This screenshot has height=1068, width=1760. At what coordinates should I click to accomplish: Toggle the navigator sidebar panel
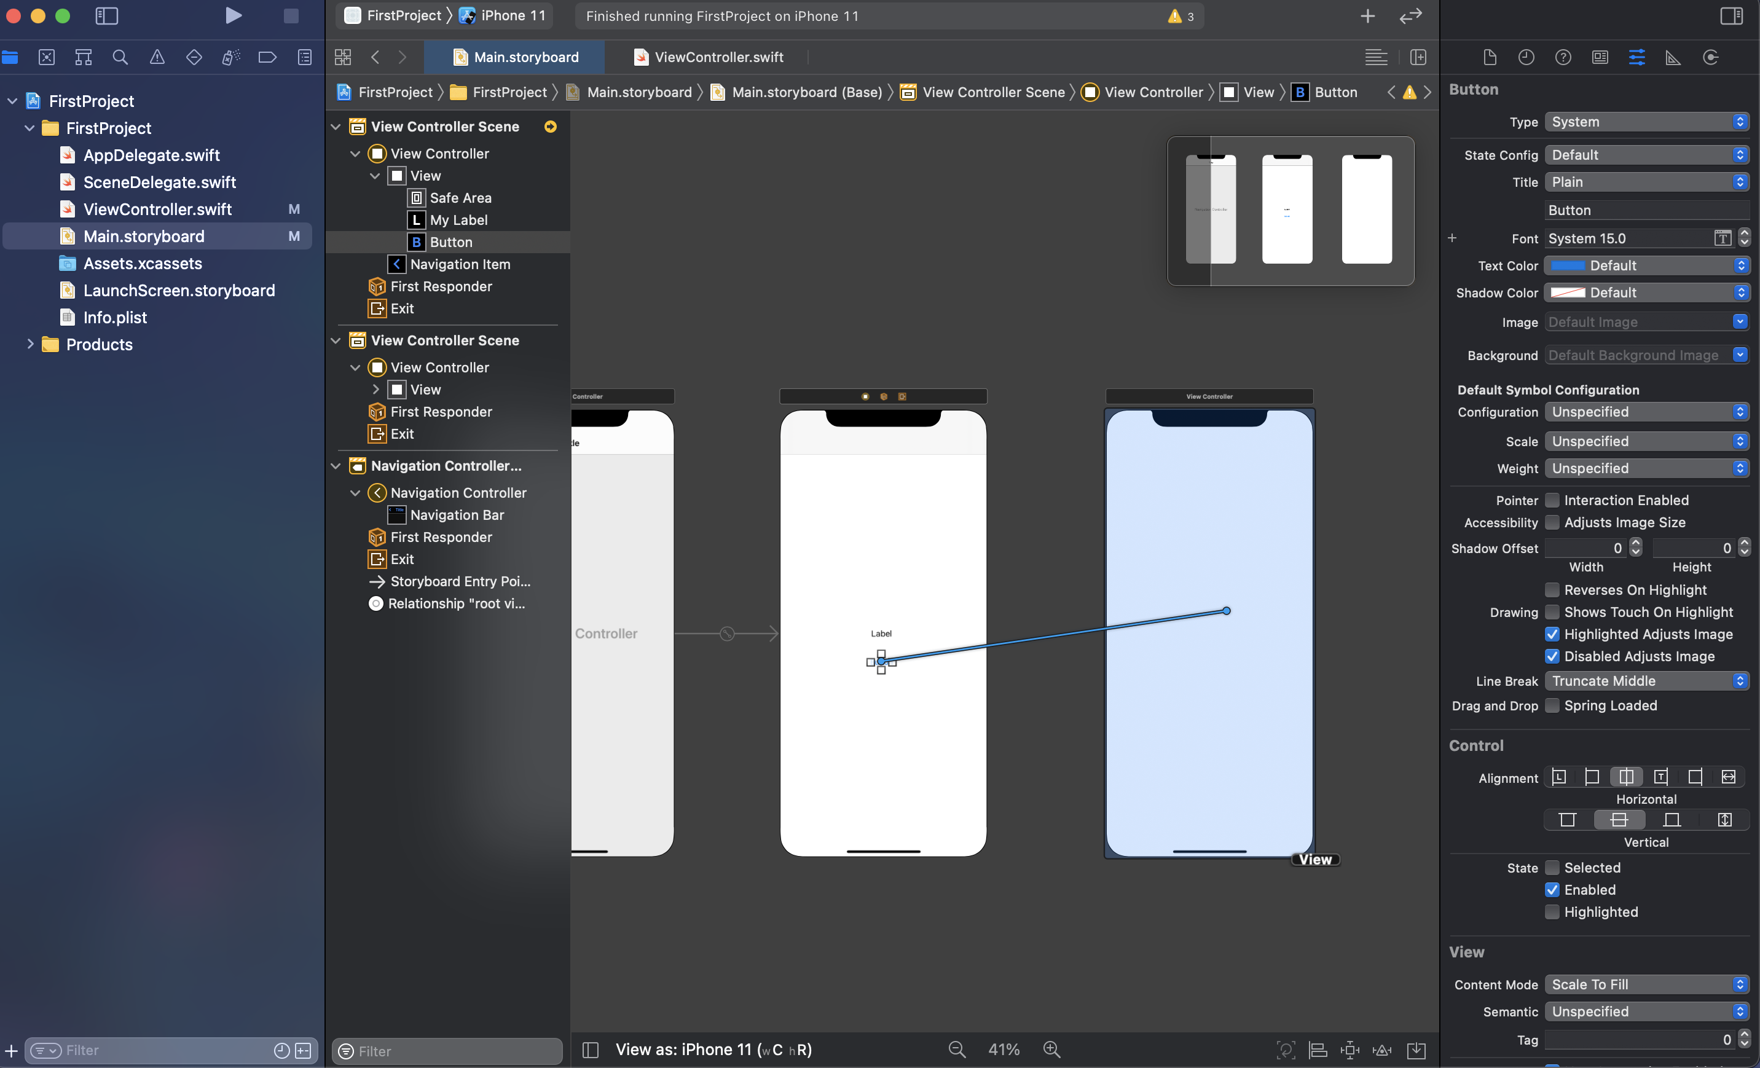(x=106, y=16)
